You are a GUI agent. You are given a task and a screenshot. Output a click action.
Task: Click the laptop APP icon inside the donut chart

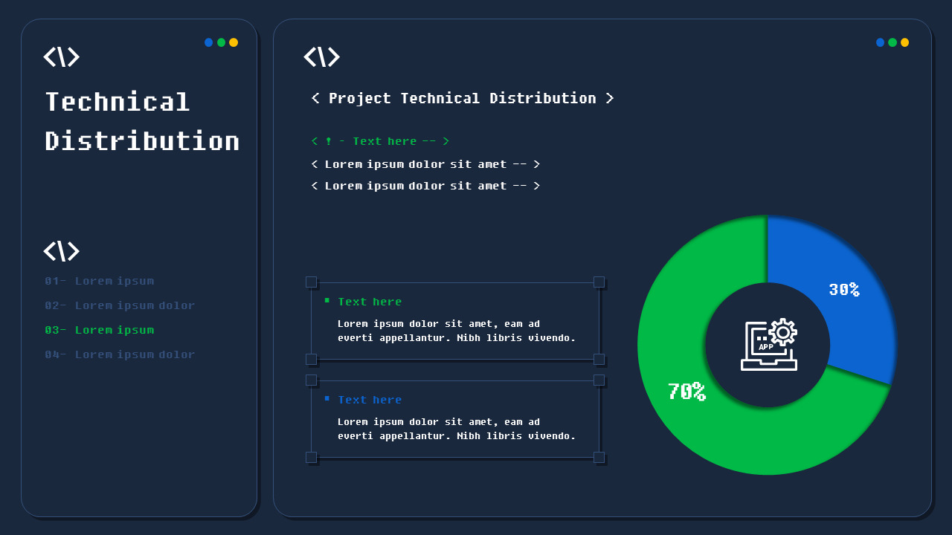coord(770,344)
